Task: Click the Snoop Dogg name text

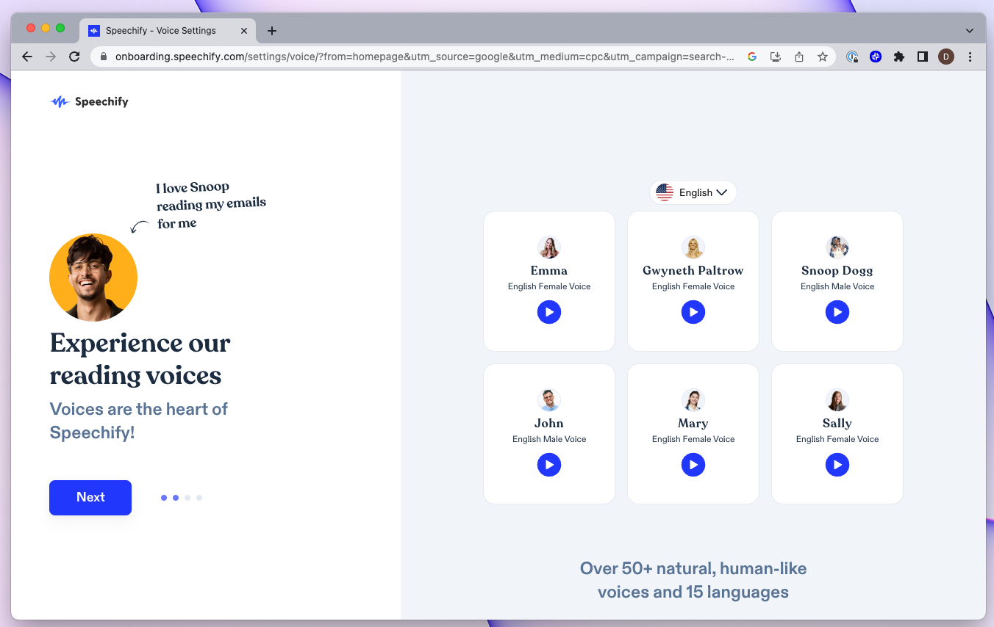Action: (x=837, y=270)
